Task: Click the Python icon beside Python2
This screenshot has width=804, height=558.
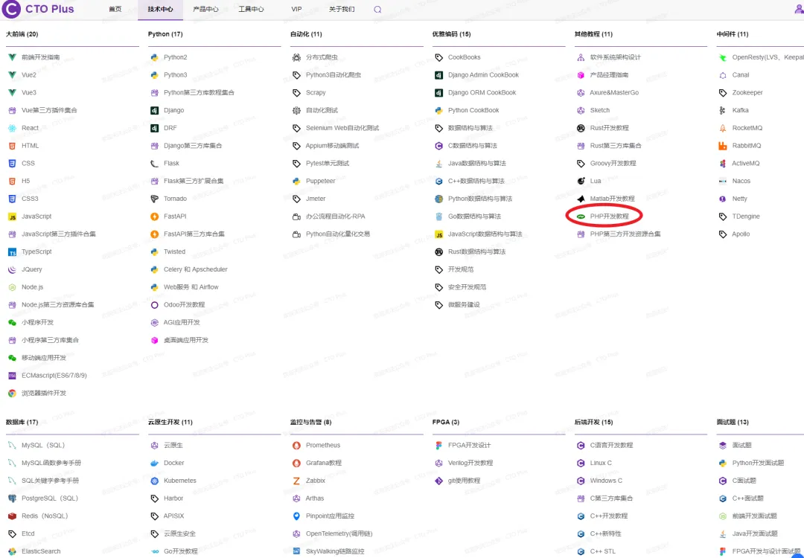Action: point(154,57)
